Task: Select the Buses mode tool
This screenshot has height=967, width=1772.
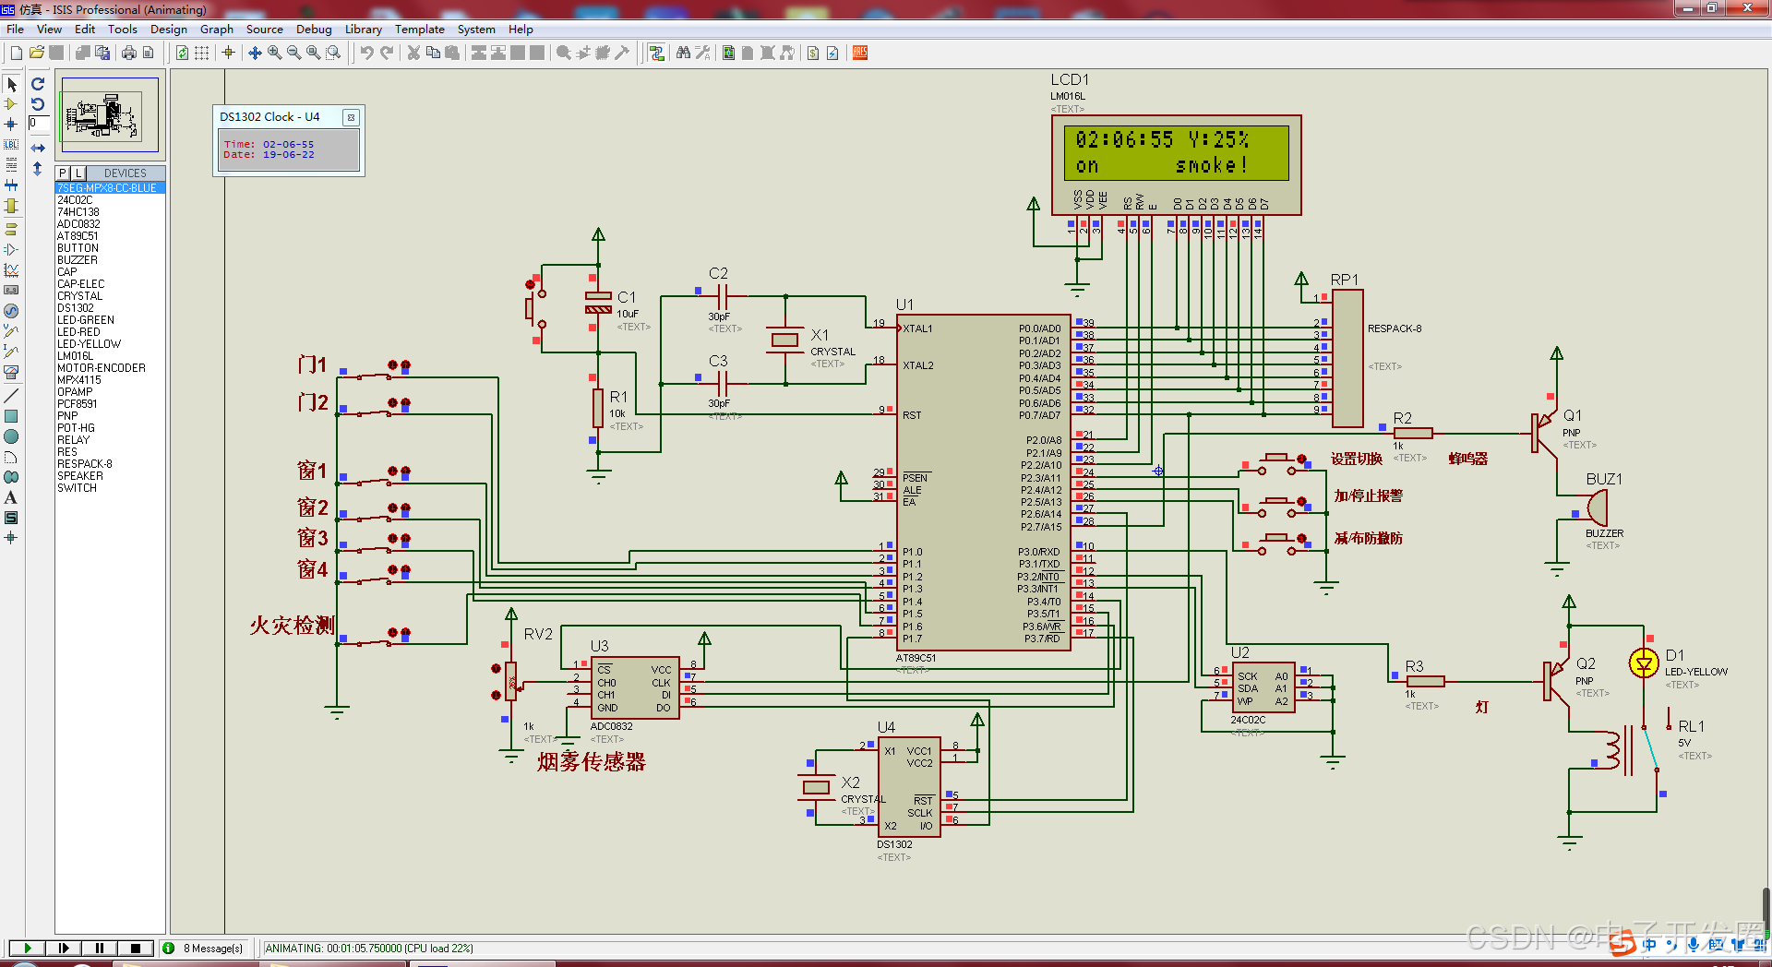Action: pyautogui.click(x=11, y=185)
